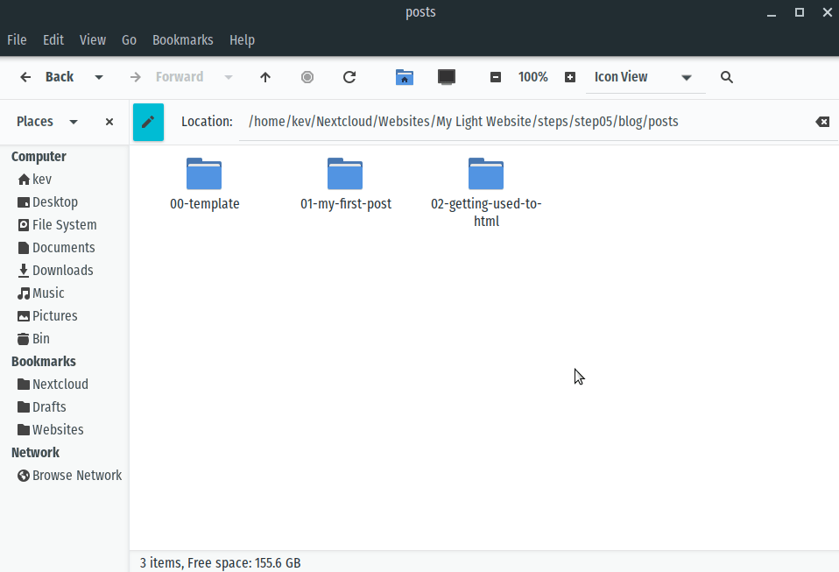Toggle path bar editing with pencil icon
Image resolution: width=839 pixels, height=572 pixels.
[x=148, y=122]
